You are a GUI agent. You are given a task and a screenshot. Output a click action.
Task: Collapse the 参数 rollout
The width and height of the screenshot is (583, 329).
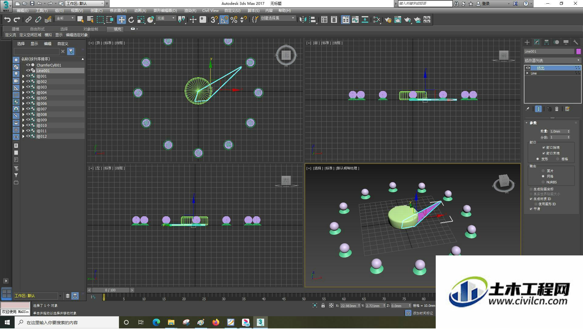(527, 123)
